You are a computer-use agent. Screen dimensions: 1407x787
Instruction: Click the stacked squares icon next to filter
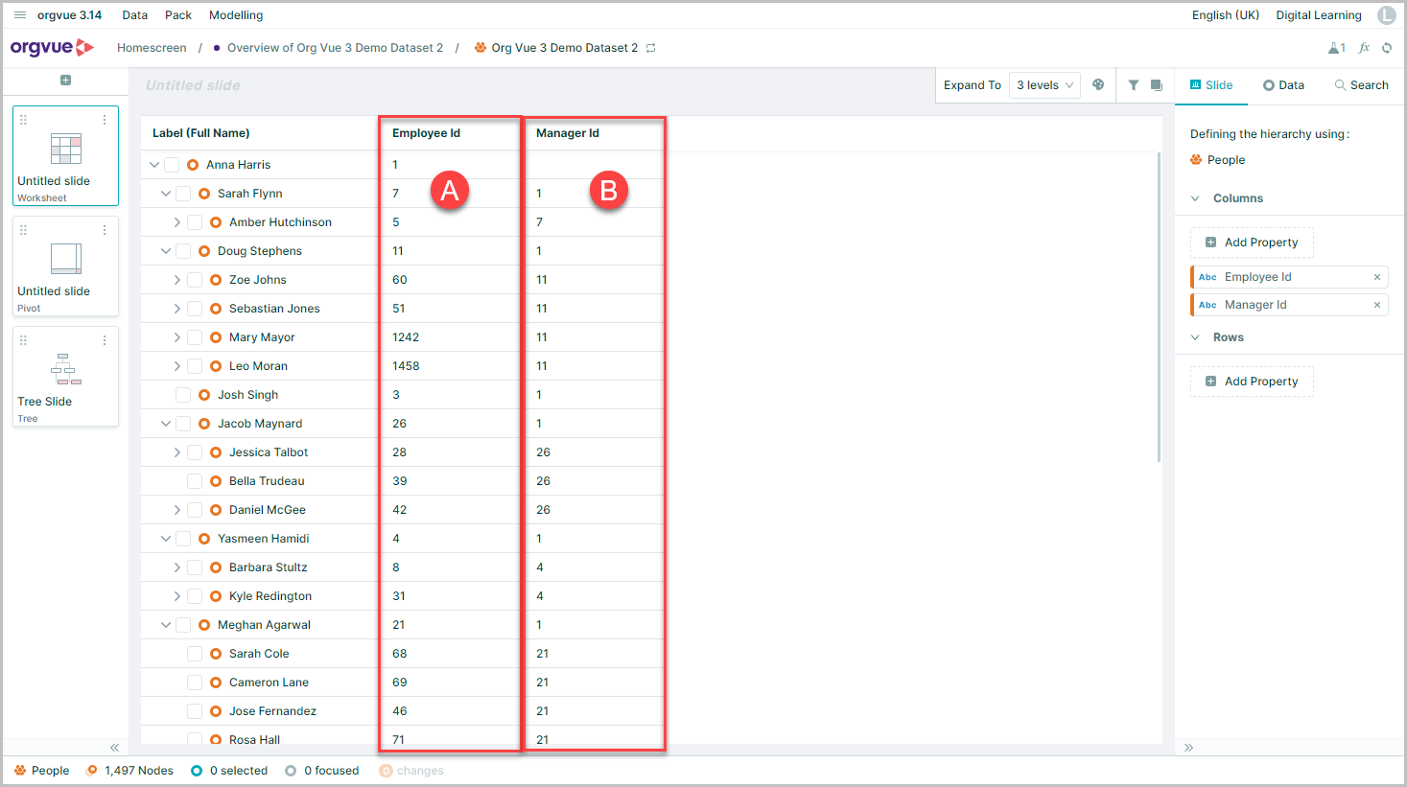[1157, 85]
